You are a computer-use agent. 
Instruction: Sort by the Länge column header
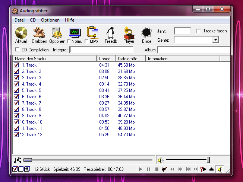tap(106, 58)
